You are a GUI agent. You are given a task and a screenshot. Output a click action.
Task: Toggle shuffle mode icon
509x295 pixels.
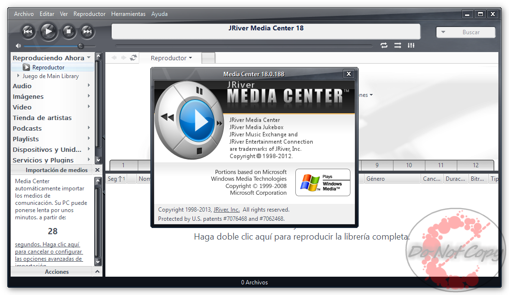coord(398,45)
